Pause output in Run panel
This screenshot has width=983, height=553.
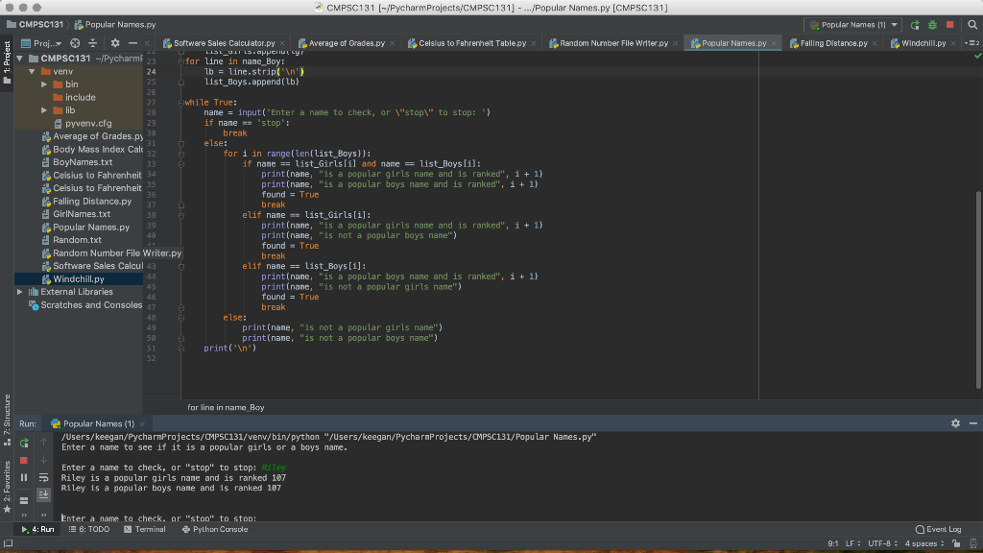24,478
